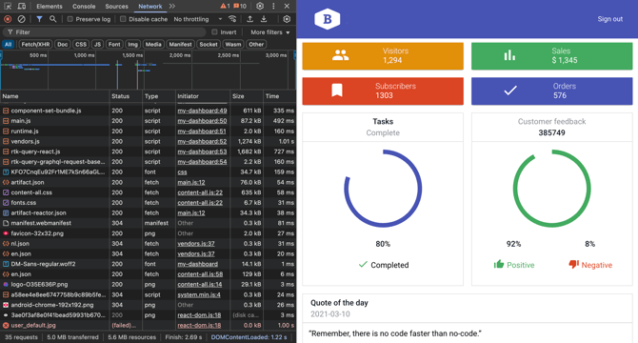This screenshot has width=638, height=343.
Task: Click the green feedback progress ring
Action: (551, 189)
